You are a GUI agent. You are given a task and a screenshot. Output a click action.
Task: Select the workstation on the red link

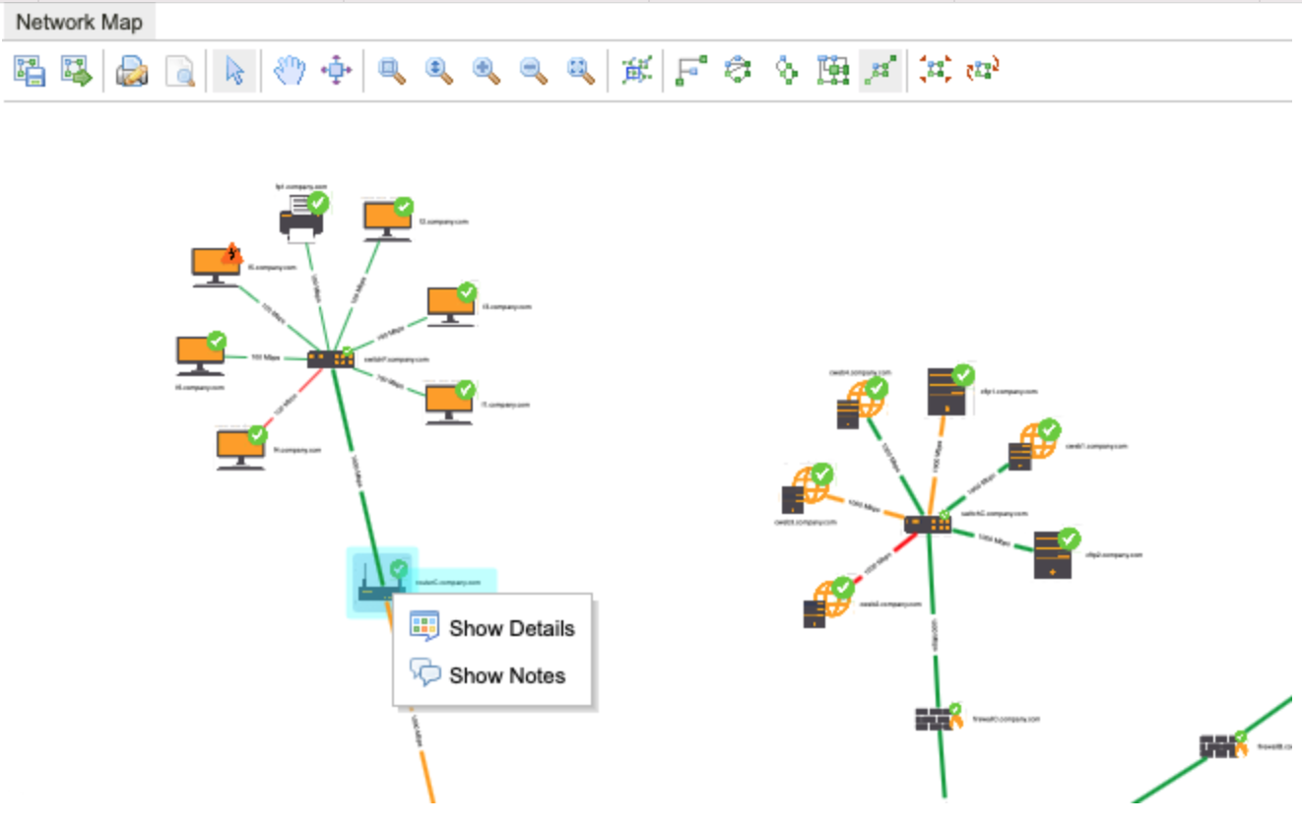click(x=241, y=449)
